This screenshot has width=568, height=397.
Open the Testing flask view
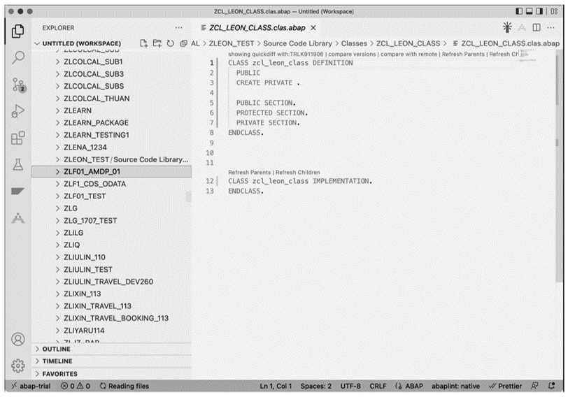(x=19, y=164)
